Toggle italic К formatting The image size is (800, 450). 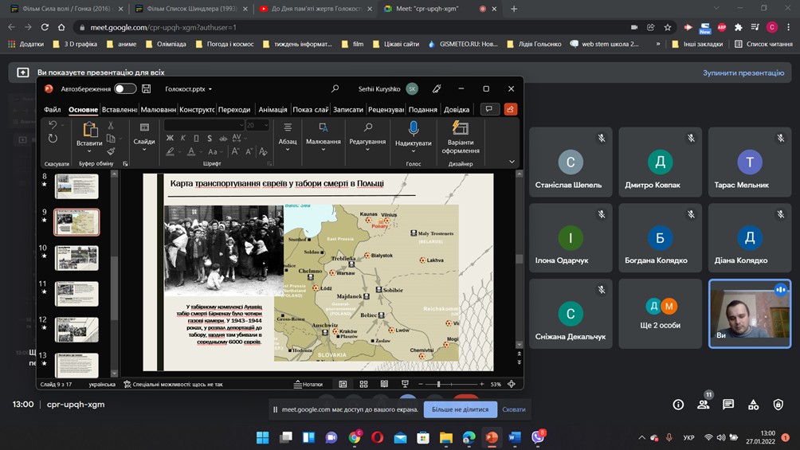(x=183, y=139)
